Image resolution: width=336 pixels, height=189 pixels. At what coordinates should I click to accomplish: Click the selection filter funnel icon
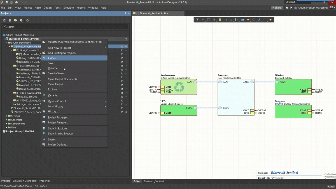[x=197, y=20]
